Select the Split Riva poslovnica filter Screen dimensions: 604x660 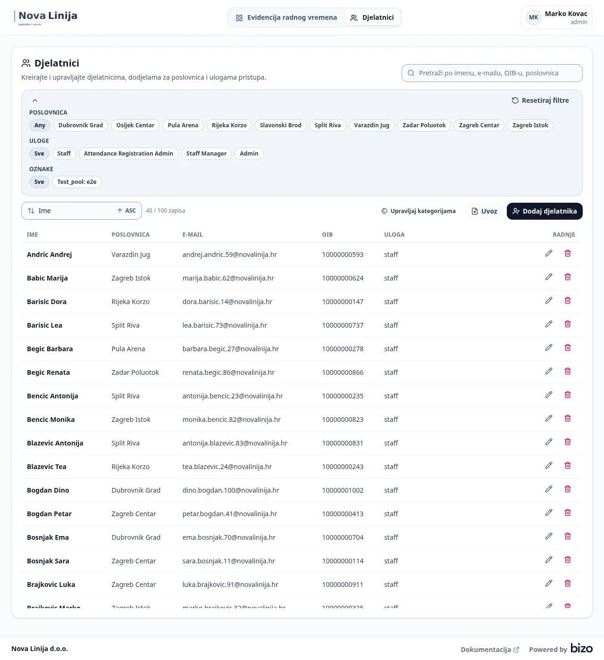pos(327,125)
